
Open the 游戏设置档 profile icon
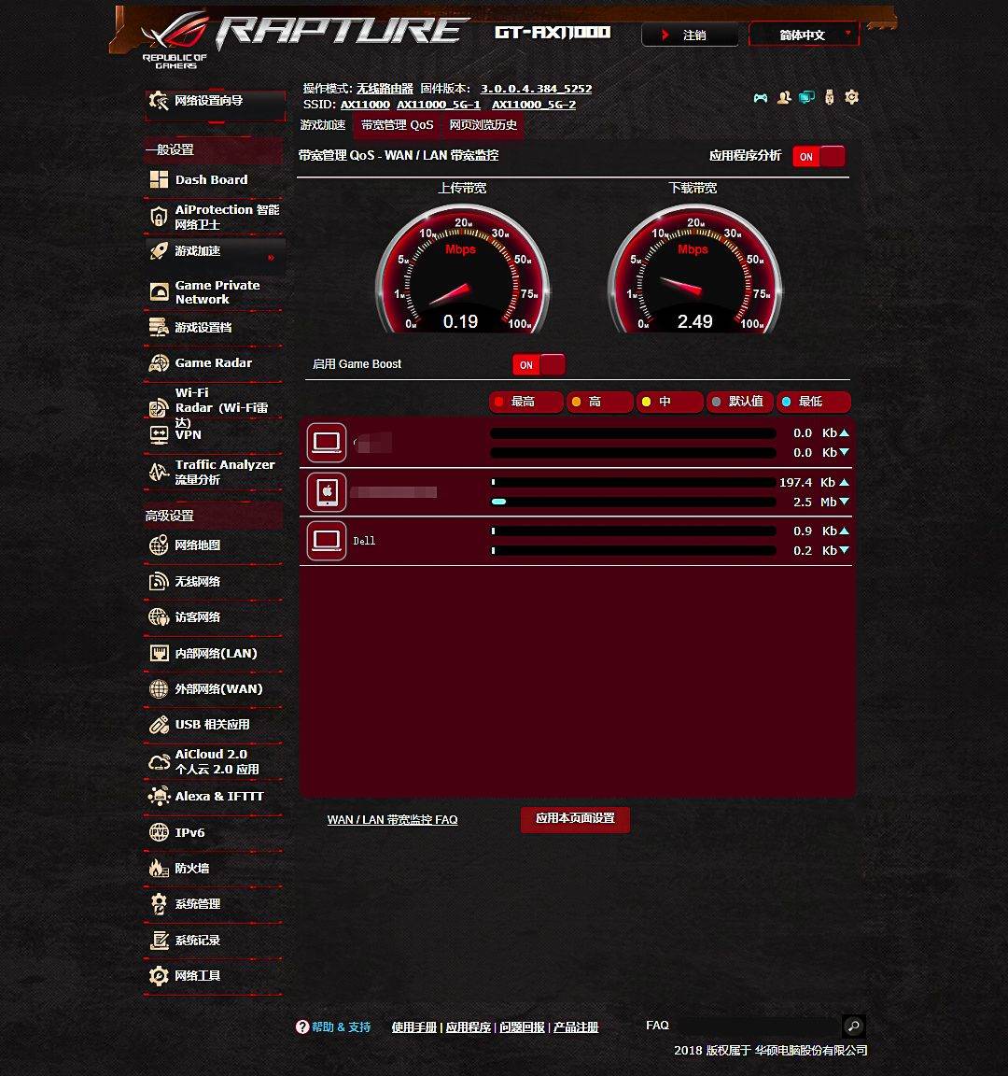(x=159, y=327)
